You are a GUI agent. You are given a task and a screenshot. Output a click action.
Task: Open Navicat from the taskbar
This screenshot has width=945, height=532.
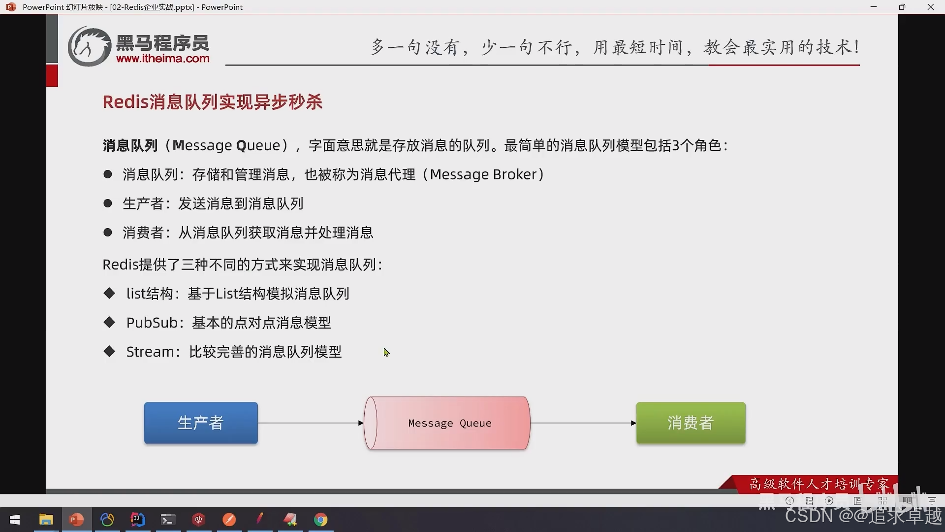(107, 520)
